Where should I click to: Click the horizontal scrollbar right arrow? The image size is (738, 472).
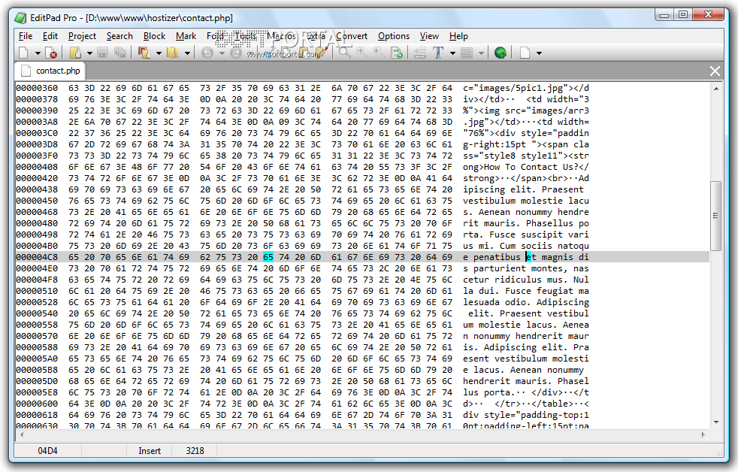703,435
